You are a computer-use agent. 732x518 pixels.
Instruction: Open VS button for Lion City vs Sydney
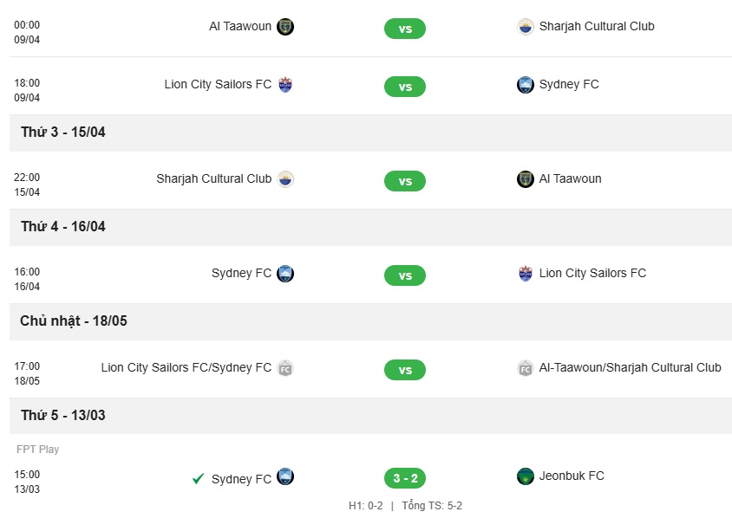(x=405, y=87)
